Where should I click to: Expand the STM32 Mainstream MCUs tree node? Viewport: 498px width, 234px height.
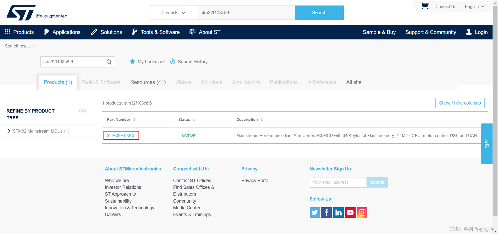coord(9,131)
